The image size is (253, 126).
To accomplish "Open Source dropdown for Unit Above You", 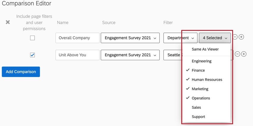I will click(130, 55).
